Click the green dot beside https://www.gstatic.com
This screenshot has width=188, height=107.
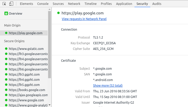(x=6, y=49)
